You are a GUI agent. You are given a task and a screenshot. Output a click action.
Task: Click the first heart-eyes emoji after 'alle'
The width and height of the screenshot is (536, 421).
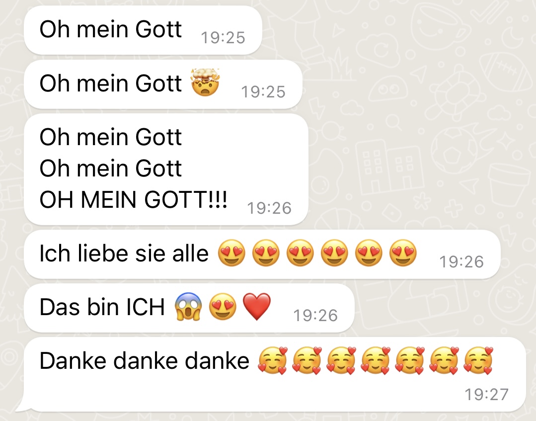click(x=232, y=253)
